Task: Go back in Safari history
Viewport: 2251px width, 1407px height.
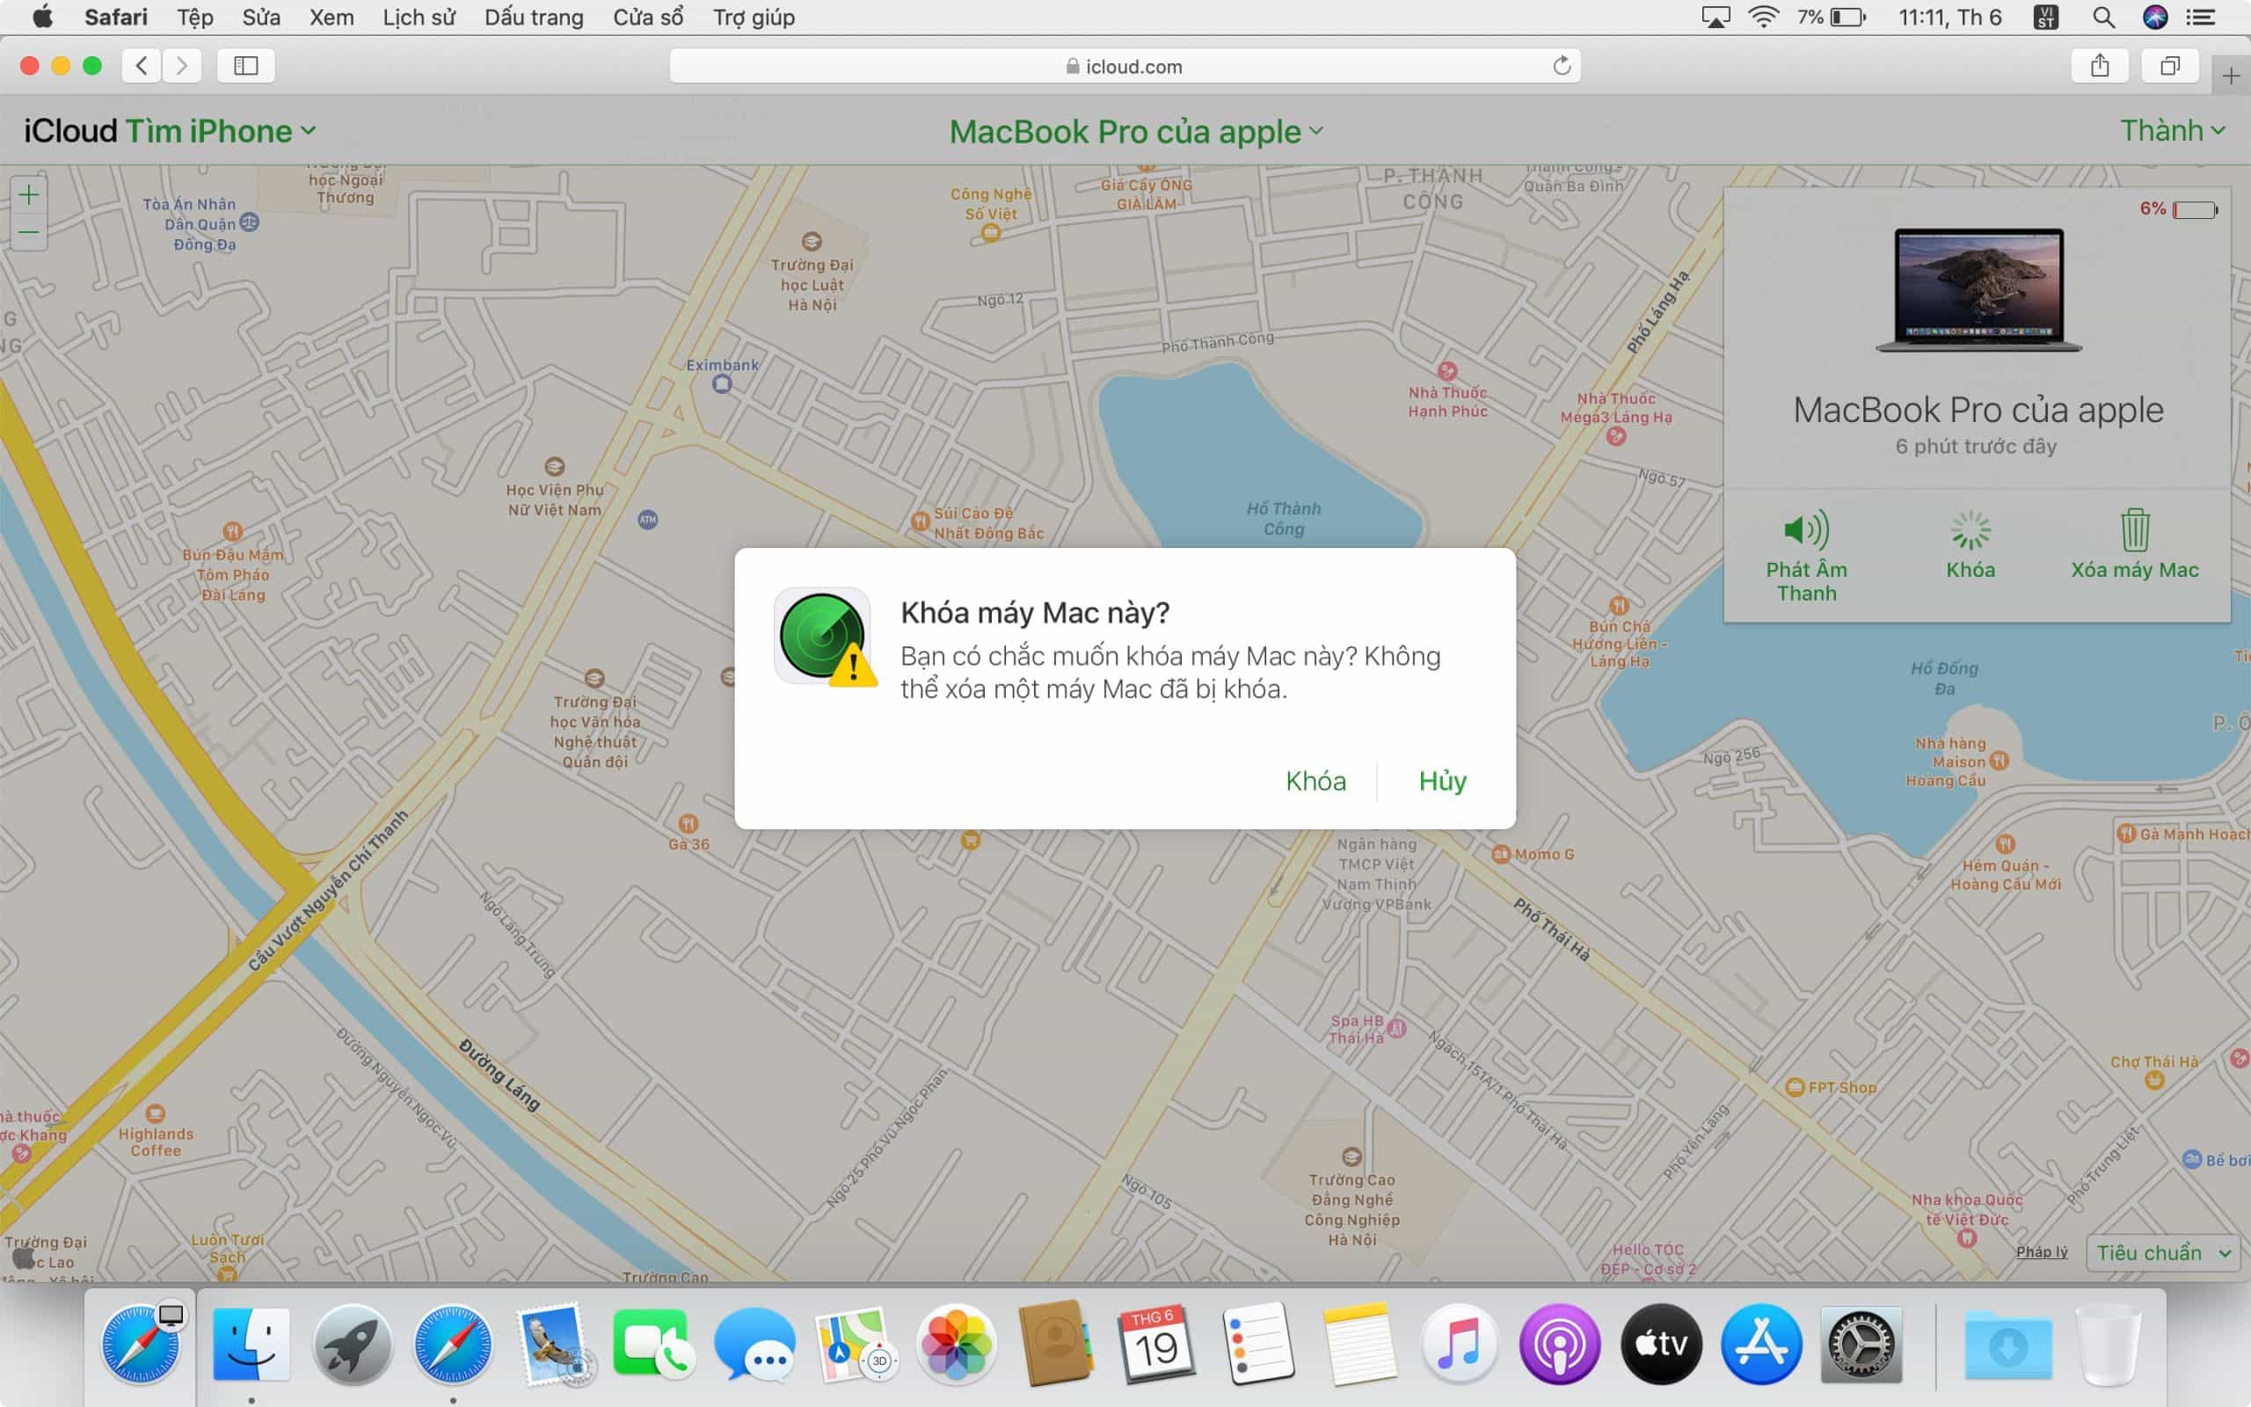Action: [x=142, y=65]
